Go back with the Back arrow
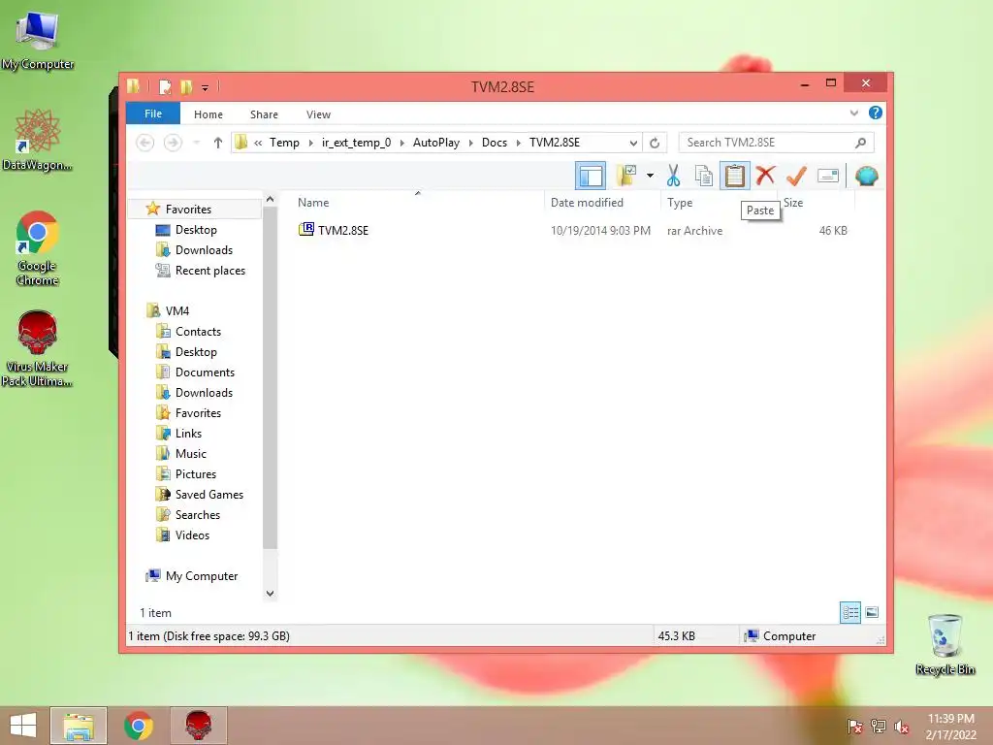This screenshot has width=993, height=745. coord(145,143)
